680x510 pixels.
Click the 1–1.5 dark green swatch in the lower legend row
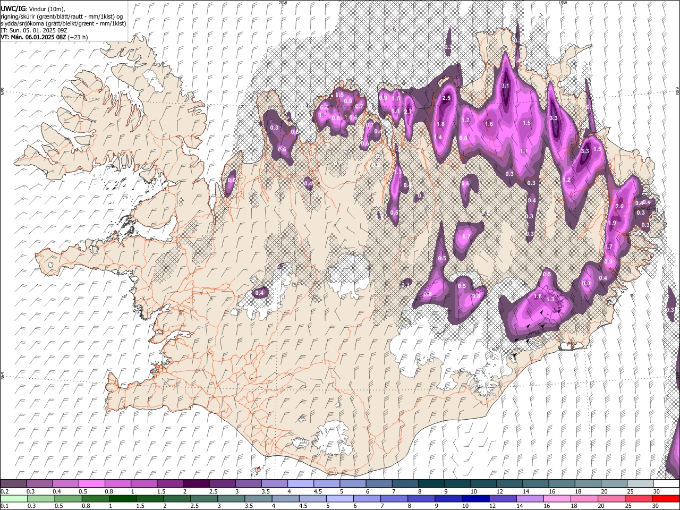122,498
